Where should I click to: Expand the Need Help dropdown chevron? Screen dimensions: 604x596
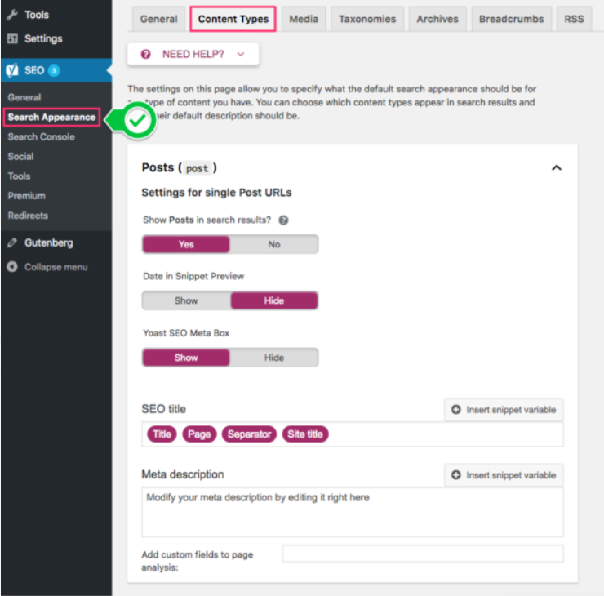click(241, 55)
